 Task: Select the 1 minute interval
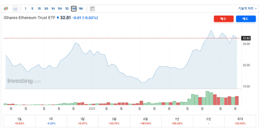(25, 9)
